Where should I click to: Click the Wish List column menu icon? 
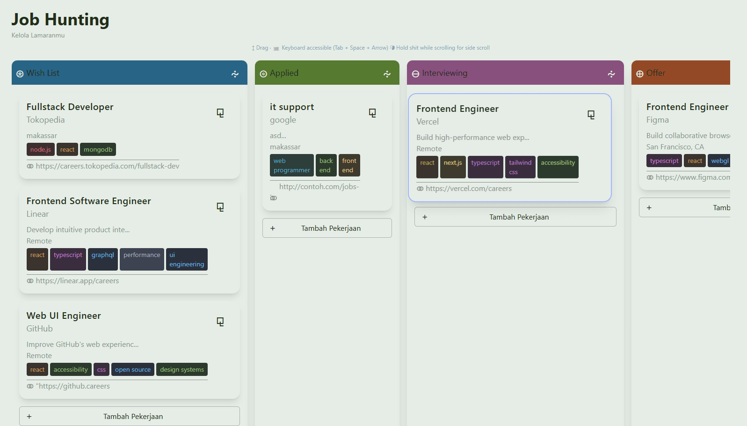[x=235, y=74]
